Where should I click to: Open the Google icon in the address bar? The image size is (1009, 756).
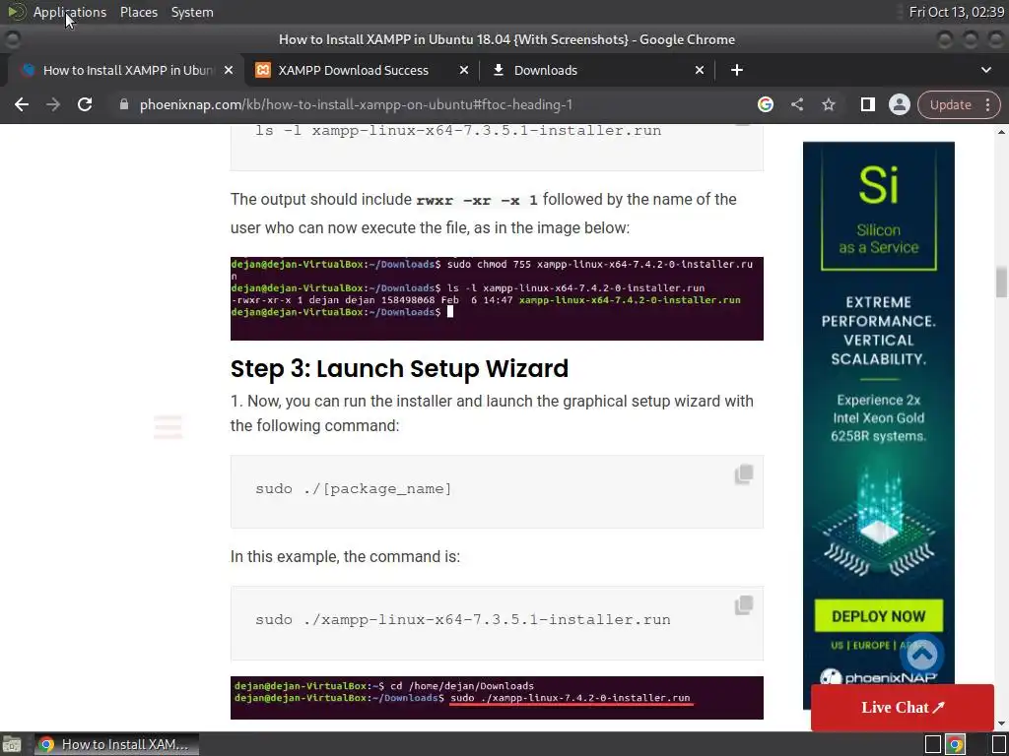(765, 104)
